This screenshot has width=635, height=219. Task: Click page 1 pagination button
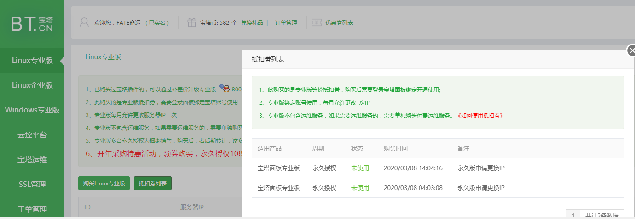pos(573,214)
